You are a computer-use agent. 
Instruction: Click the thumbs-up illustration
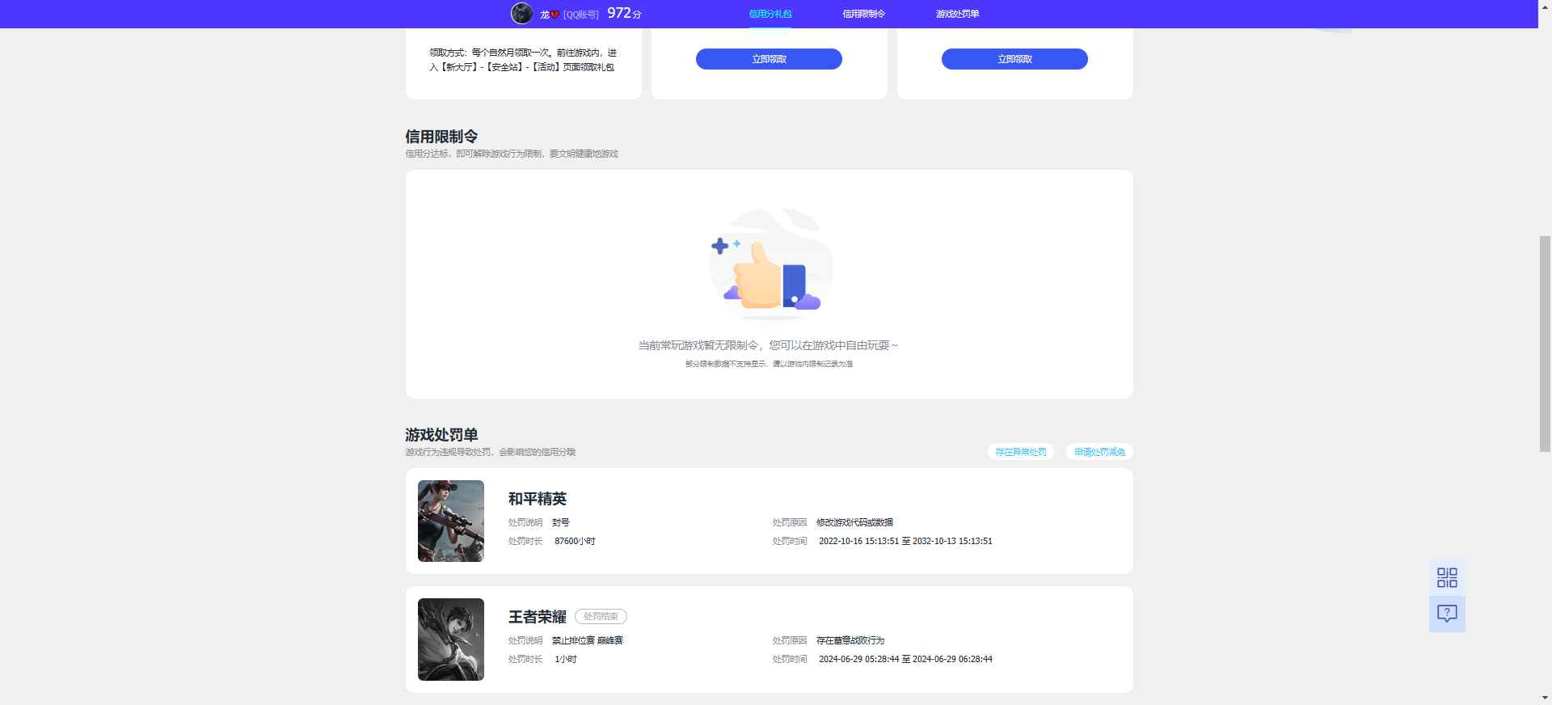(770, 264)
